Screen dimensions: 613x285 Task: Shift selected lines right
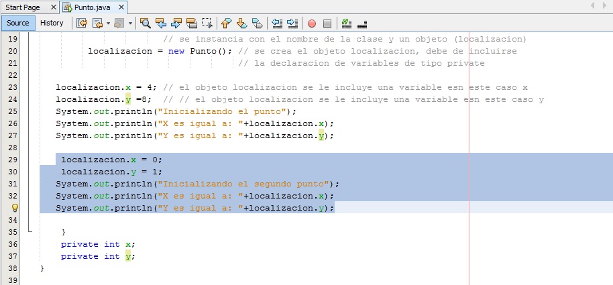click(292, 23)
